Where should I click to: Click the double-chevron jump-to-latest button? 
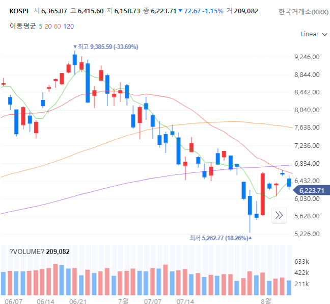279,215
